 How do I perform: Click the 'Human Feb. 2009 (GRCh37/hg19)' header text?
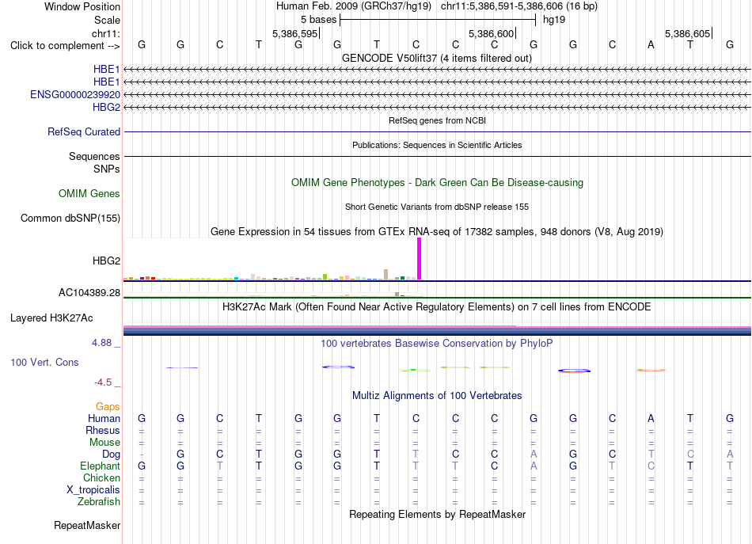[x=354, y=6]
